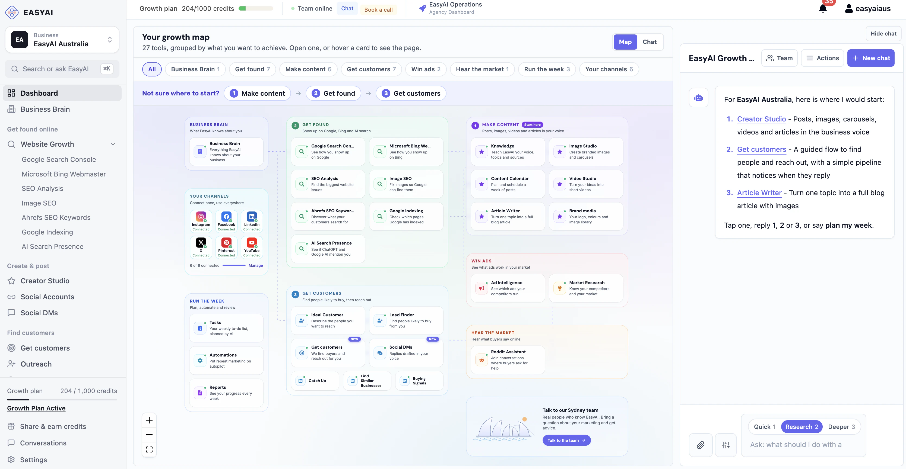This screenshot has width=906, height=469.
Task: Click step 2 Get found pill
Action: [x=333, y=93]
